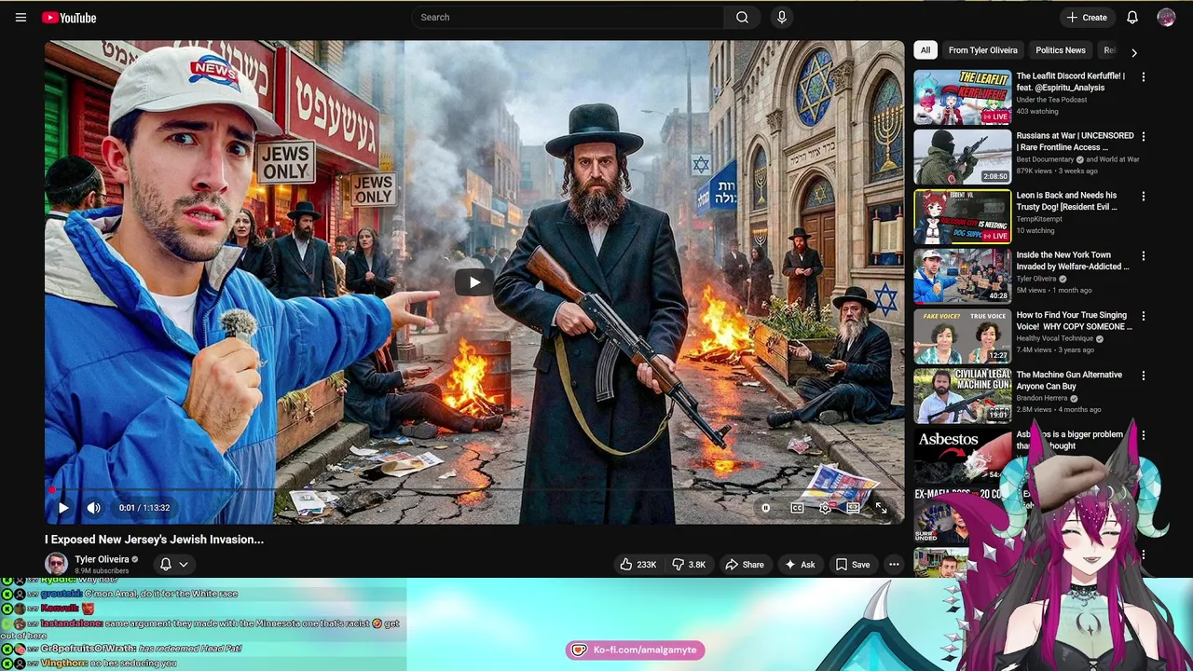Open more actions three-dot menu below video
1193x671 pixels.
pos(894,564)
